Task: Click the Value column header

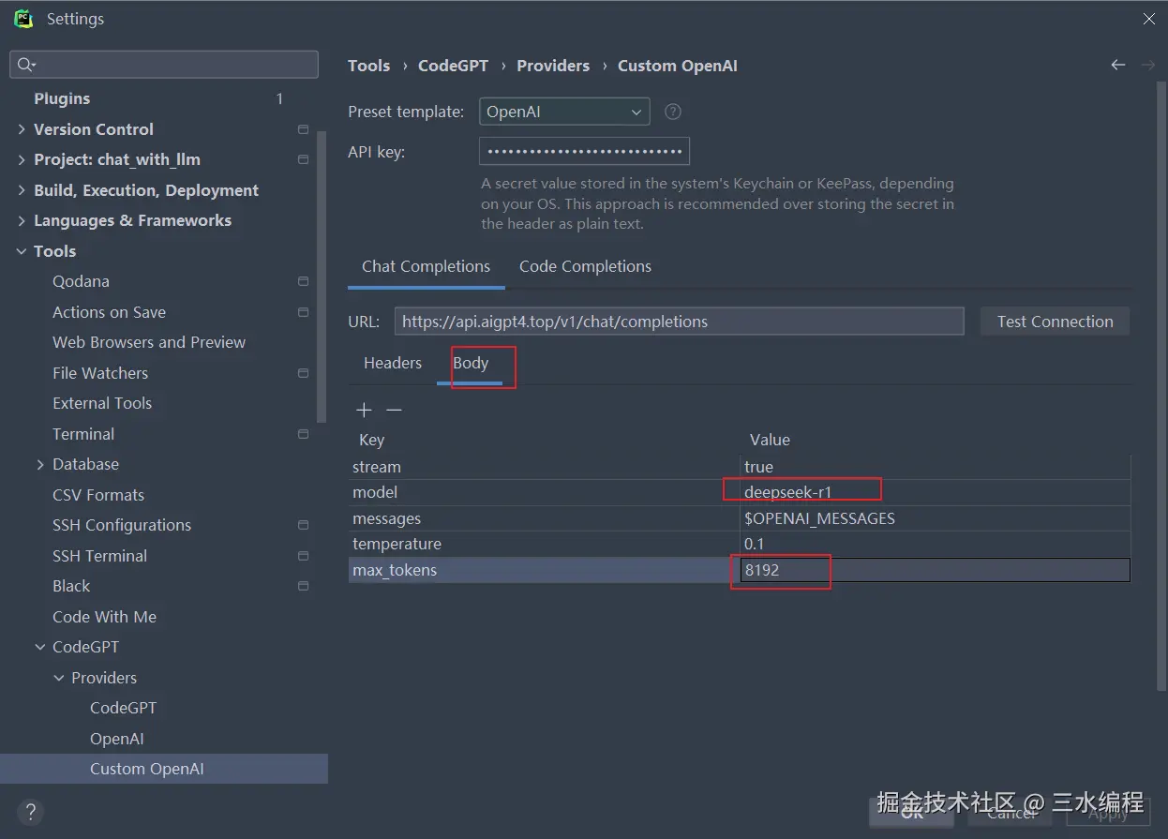Action: 770,440
